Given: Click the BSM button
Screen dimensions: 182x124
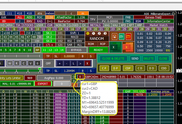Looking at the screenshot, I should tap(138, 21).
